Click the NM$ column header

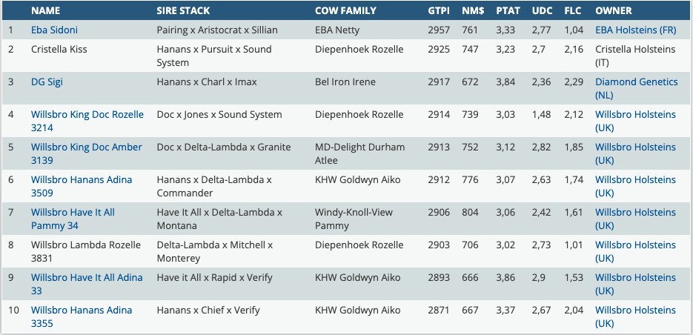pos(472,11)
